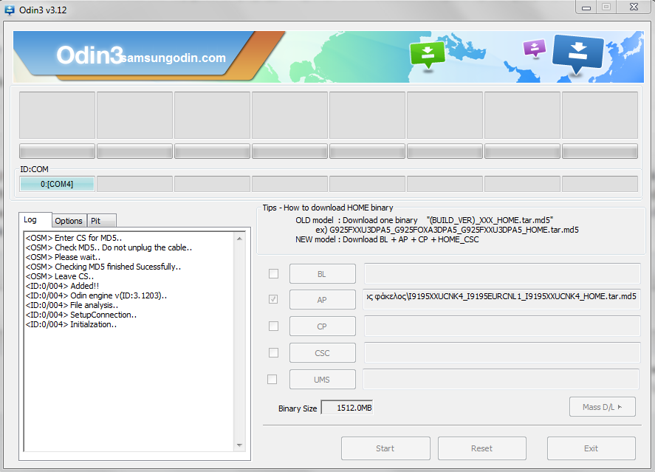Click the Odin3 app icon in title bar
Viewport: 655px width, 472px height.
9,10
